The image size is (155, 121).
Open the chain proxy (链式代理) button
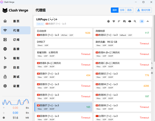point(144,10)
